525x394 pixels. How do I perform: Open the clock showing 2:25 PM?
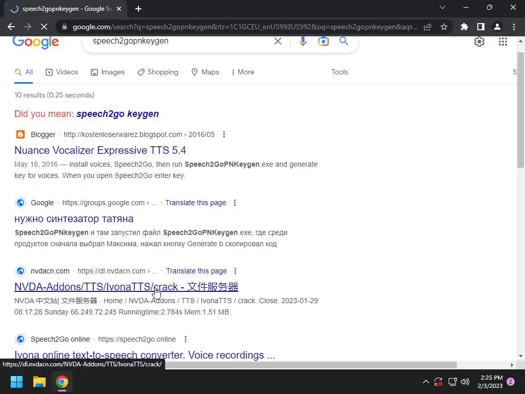point(491,382)
